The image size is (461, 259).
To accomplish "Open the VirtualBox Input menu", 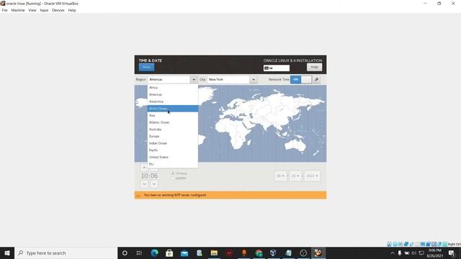I will 44,10.
